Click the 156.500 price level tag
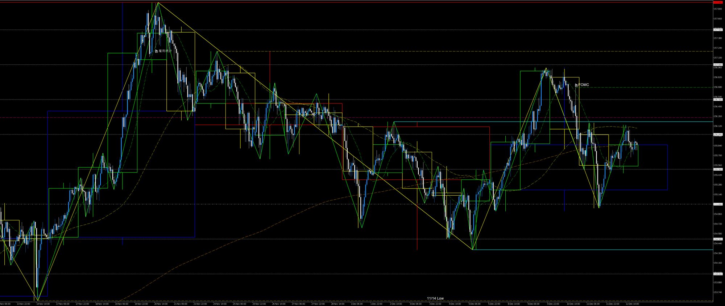 (x=718, y=99)
